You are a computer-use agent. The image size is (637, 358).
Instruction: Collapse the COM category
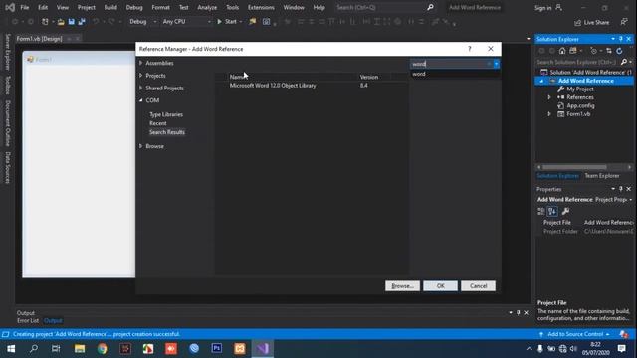141,100
